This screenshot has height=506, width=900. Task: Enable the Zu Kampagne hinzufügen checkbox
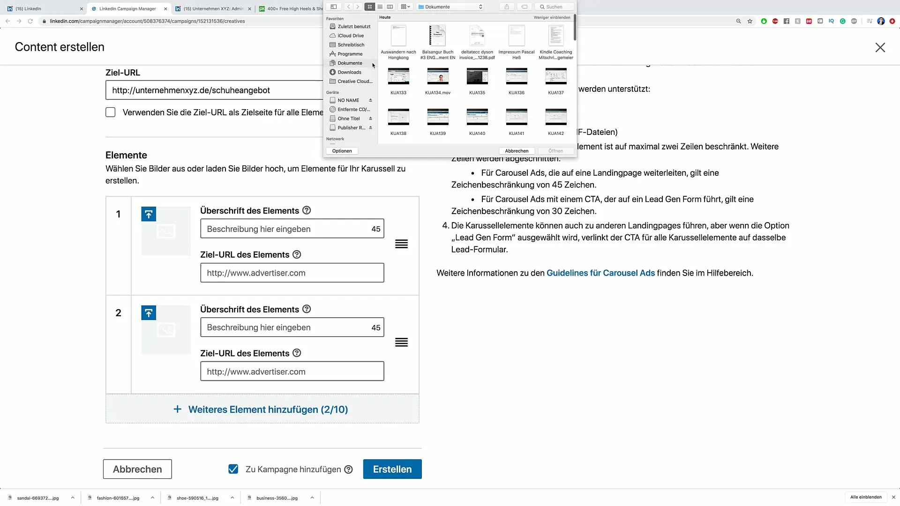[x=233, y=469]
